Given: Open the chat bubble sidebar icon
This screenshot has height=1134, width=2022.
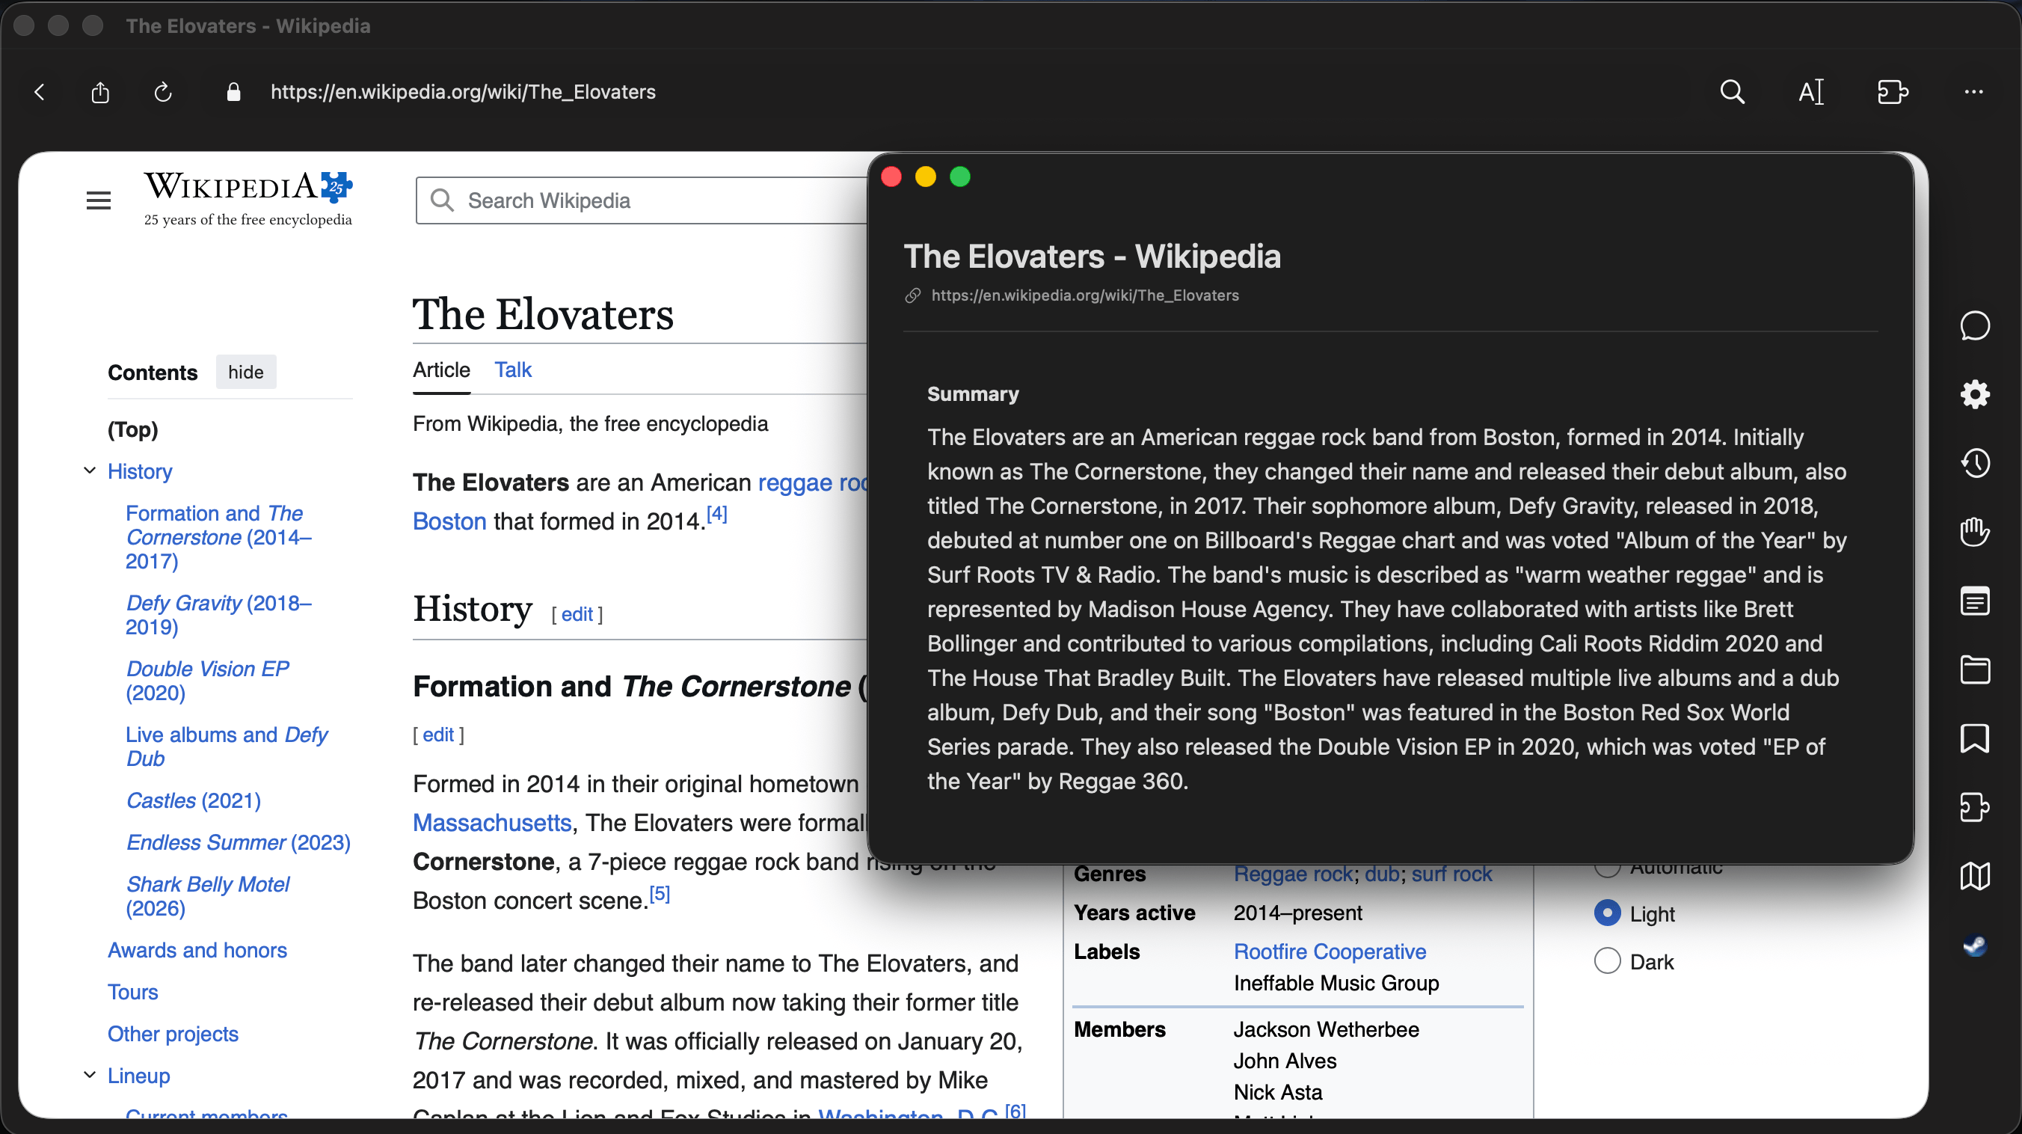Looking at the screenshot, I should [1975, 326].
